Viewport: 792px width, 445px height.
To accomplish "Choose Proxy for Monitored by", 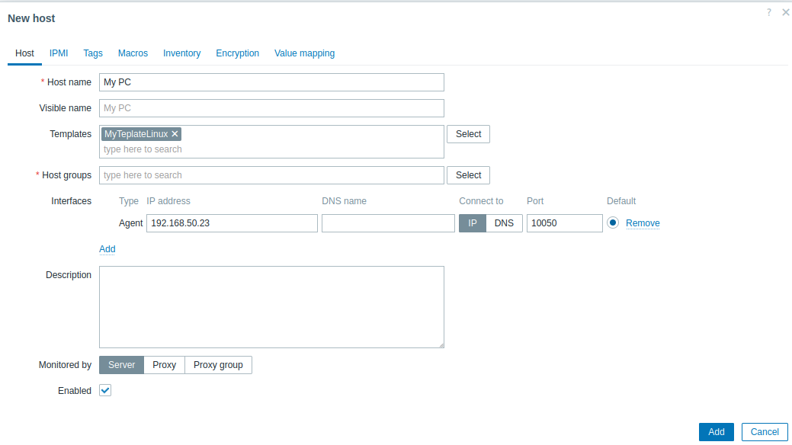I will 164,365.
